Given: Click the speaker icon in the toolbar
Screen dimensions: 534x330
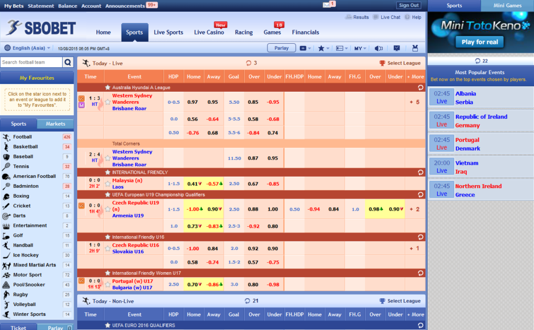Looking at the screenshot, I should pyautogui.click(x=379, y=47).
